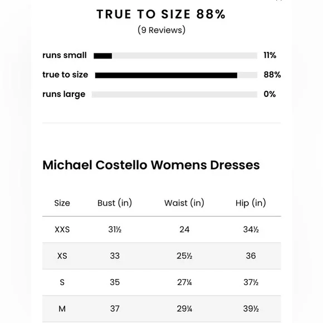Click the Waist (in) column header
The width and height of the screenshot is (323, 323).
pos(184,203)
